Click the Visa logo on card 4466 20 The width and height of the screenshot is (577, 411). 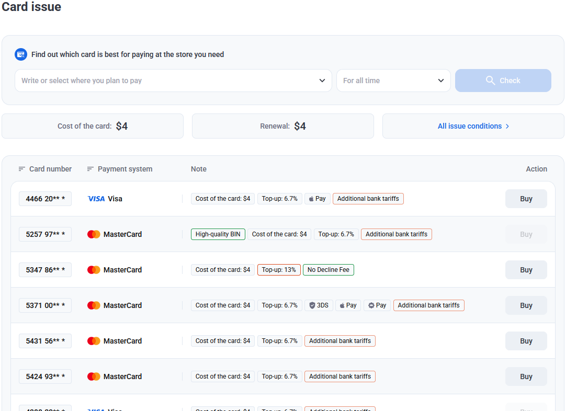96,199
